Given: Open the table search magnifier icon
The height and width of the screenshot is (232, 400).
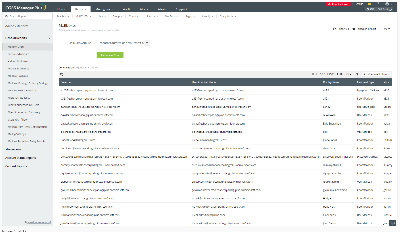Looking at the screenshot, I should point(61,74).
